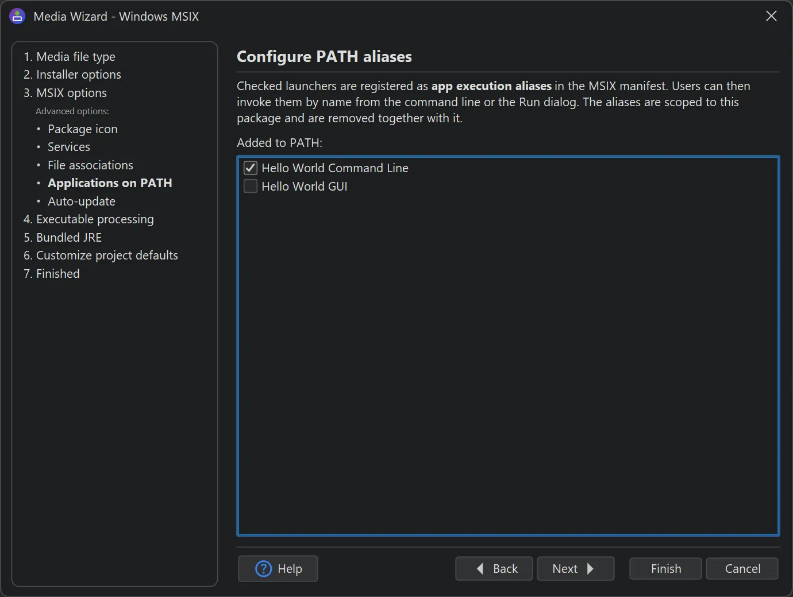Jump to Finished step
The image size is (793, 597).
click(x=52, y=274)
